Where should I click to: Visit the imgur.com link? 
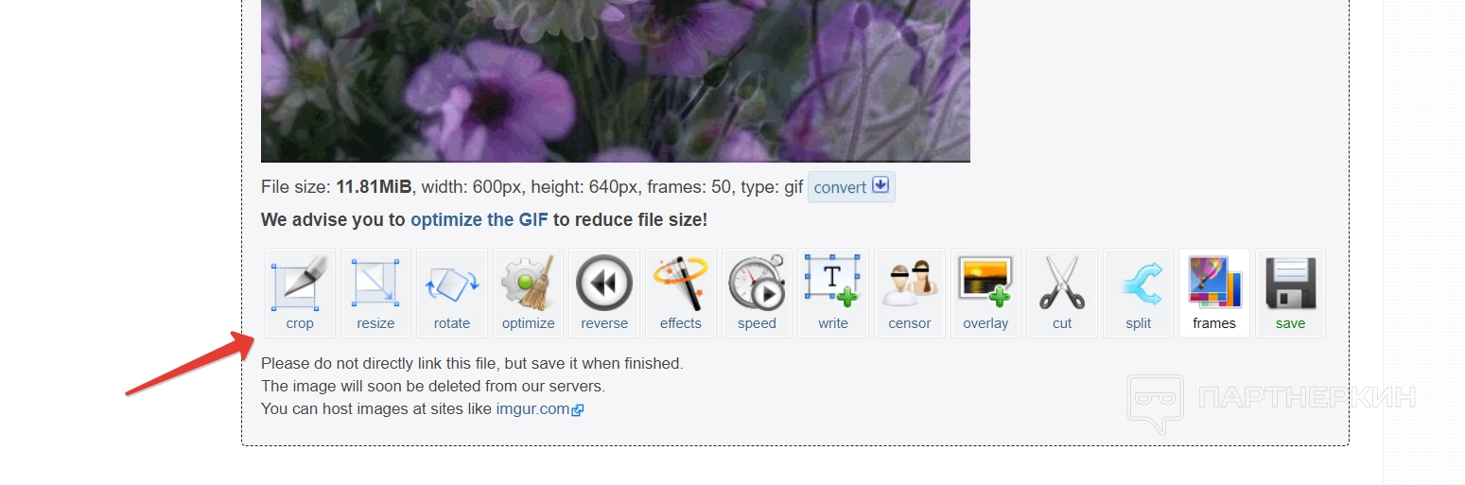(532, 409)
